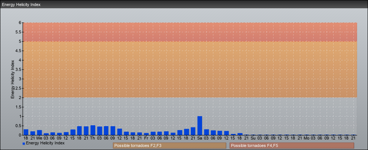Screen dimensions: 368x150
Task: Click the 3.5 value on the y-axis
Action: pos(19,69)
